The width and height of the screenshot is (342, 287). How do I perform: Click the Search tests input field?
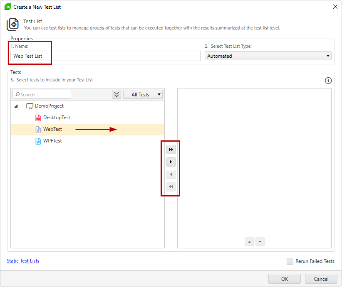point(42,95)
